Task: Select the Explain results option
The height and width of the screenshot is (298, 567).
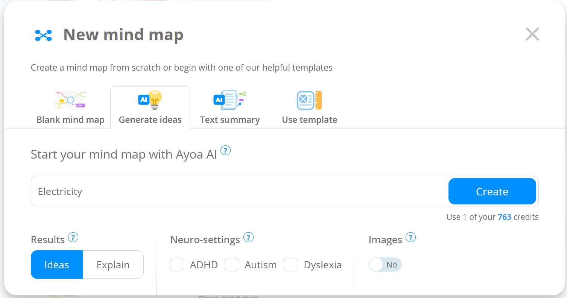Action: [113, 265]
